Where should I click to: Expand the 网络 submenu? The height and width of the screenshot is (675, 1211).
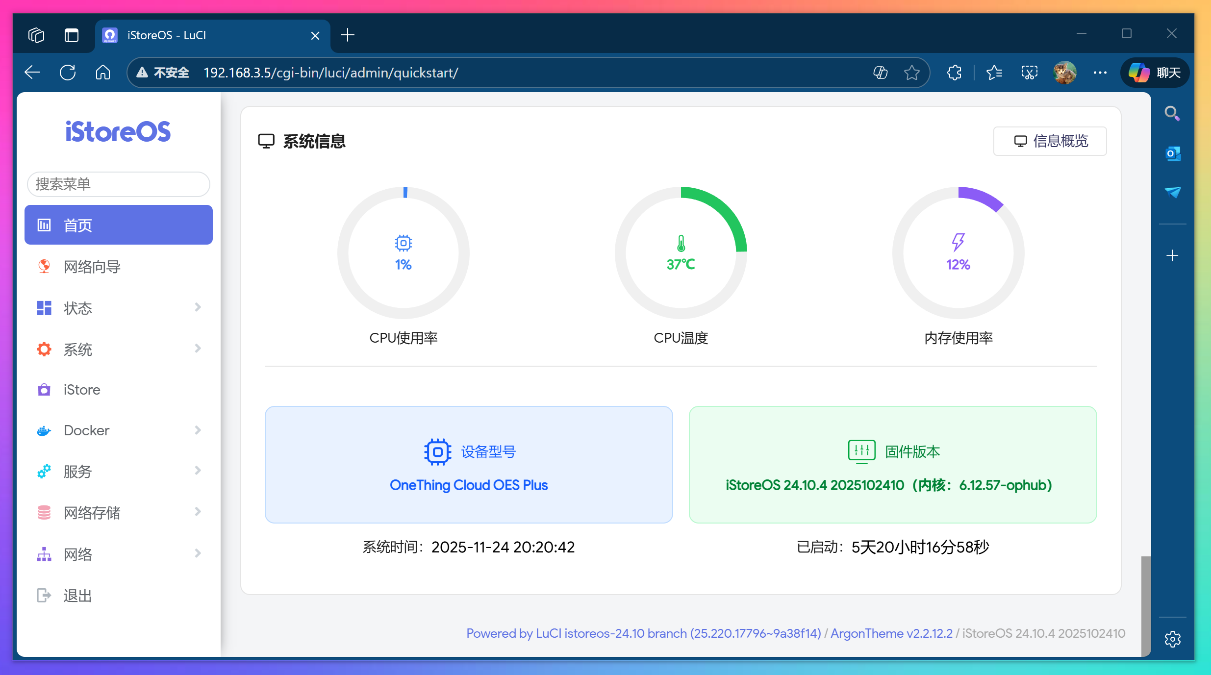pyautogui.click(x=198, y=553)
